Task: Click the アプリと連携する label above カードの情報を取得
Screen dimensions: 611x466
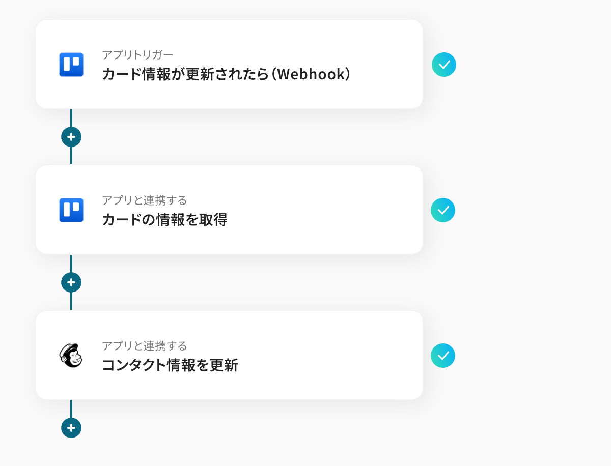Action: [x=145, y=200]
